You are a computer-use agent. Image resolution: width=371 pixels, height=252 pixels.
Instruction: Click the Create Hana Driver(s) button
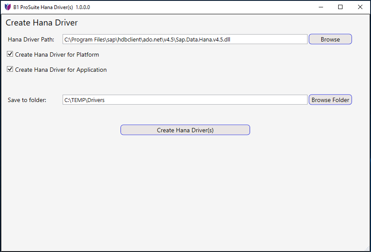click(185, 130)
